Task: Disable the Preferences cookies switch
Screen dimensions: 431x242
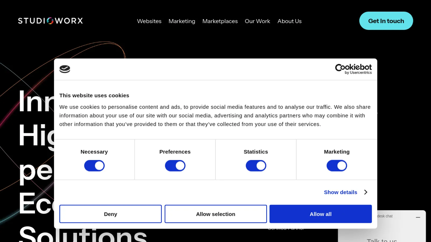Action: (175, 166)
